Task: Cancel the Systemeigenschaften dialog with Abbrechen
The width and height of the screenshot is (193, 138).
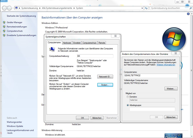Action: 97,118
